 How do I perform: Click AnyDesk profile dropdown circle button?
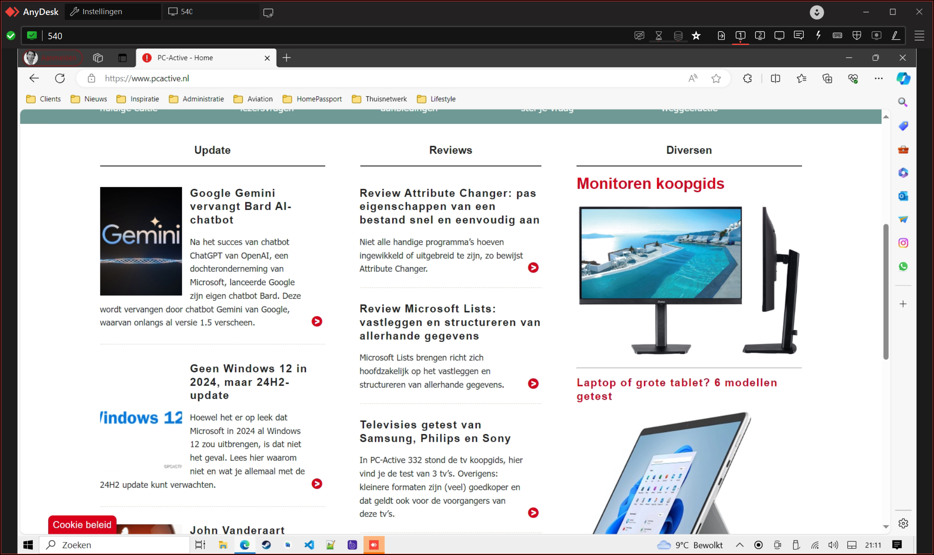pyautogui.click(x=817, y=12)
